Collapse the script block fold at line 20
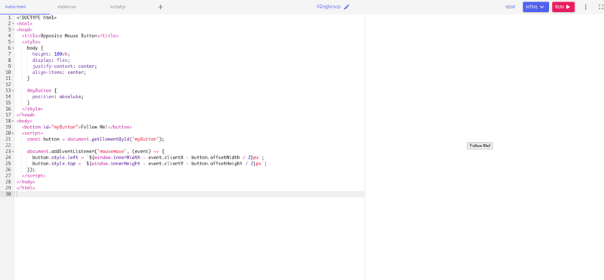This screenshot has width=604, height=280. point(13,134)
